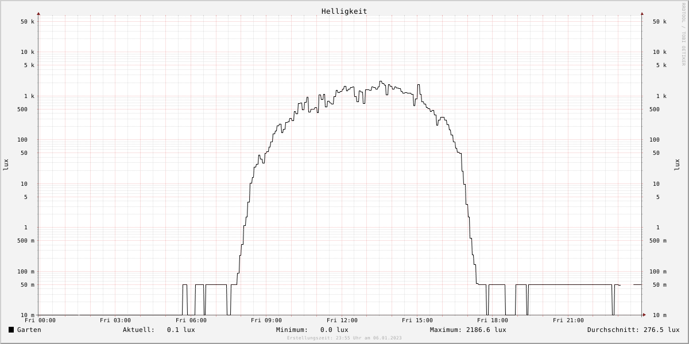The width and height of the screenshot is (689, 344).
Task: Click the "50 k" label on left axis
Action: 28,22
